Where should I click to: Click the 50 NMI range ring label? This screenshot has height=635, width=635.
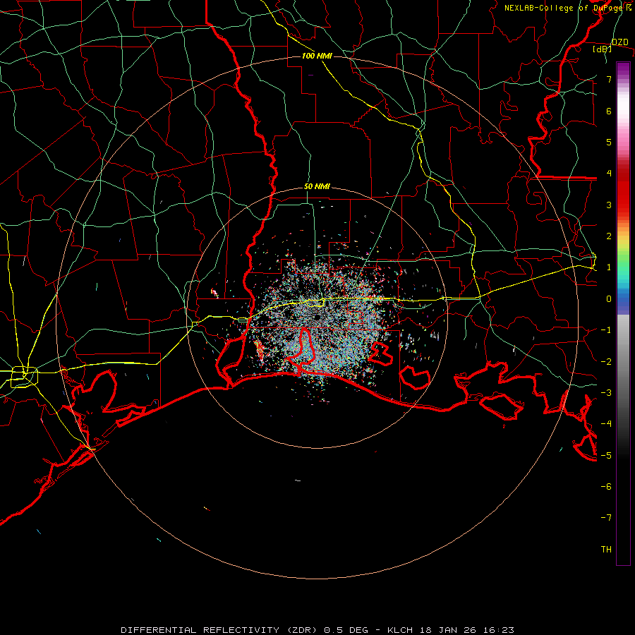pyautogui.click(x=317, y=187)
